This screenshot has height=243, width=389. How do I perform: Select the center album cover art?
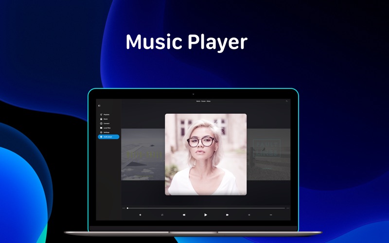point(206,155)
